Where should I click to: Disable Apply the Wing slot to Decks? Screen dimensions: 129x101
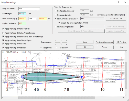point(3,44)
